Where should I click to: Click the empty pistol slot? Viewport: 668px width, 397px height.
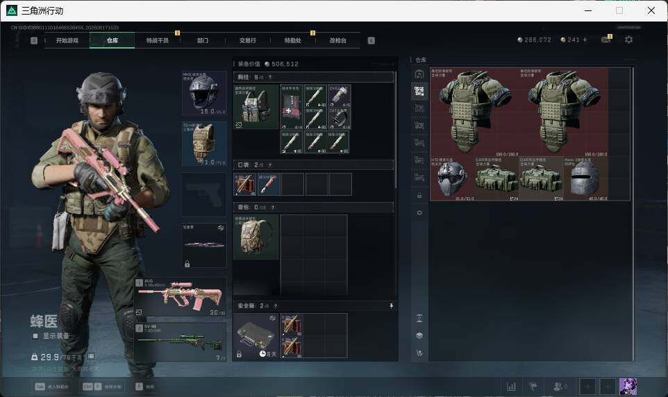point(204,194)
